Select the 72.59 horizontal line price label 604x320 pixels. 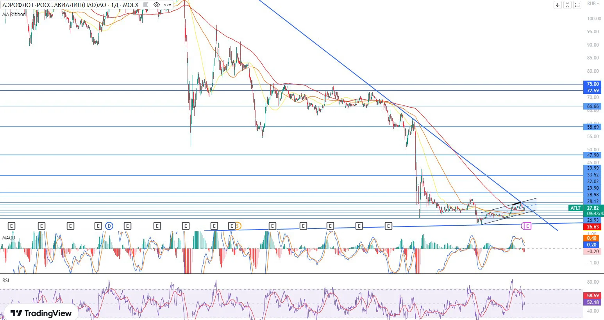click(x=593, y=91)
